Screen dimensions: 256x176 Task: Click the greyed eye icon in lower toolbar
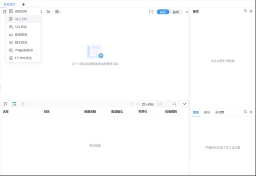point(23,104)
